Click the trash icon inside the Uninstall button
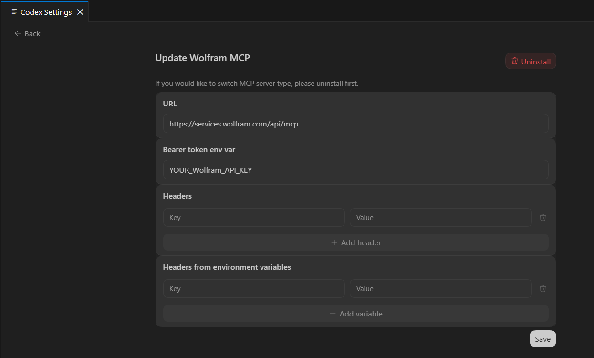This screenshot has width=594, height=358. [514, 61]
